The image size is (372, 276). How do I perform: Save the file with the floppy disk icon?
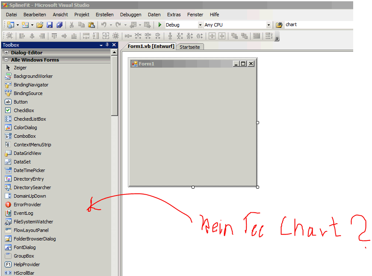tap(49, 25)
